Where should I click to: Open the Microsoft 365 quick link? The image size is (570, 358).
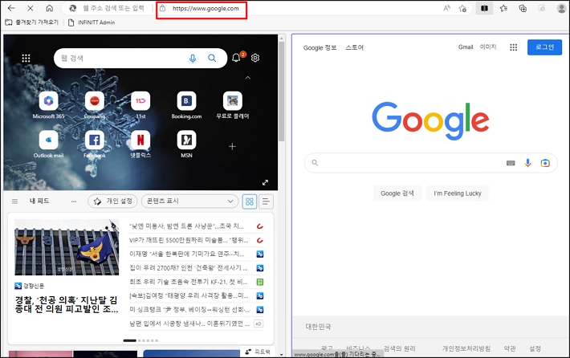48,105
